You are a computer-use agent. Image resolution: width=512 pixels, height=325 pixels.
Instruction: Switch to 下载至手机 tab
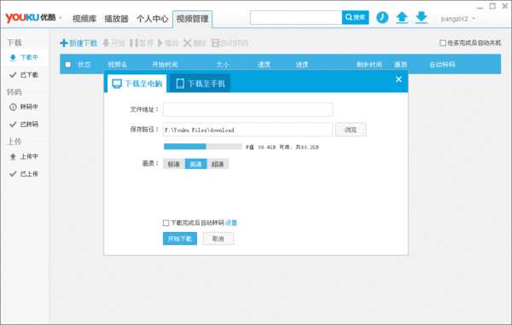click(x=201, y=84)
